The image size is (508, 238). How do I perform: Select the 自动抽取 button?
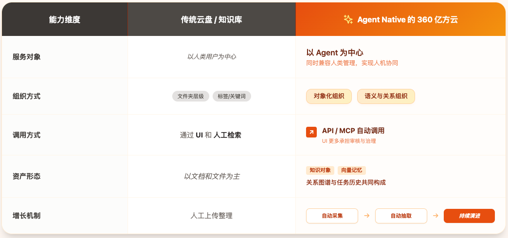(x=401, y=216)
